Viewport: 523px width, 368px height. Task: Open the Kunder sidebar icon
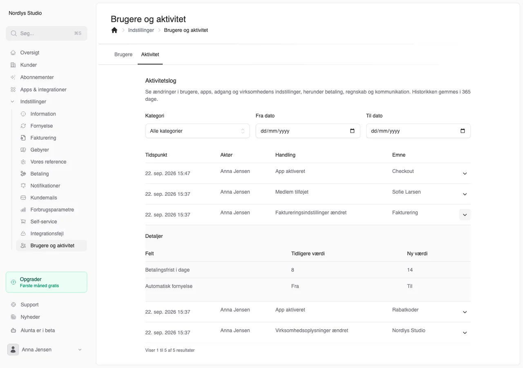13,65
